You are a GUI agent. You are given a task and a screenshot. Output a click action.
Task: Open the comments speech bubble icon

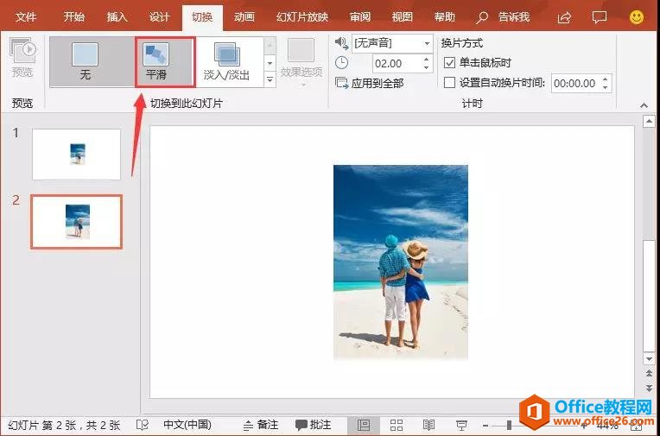tap(600, 16)
